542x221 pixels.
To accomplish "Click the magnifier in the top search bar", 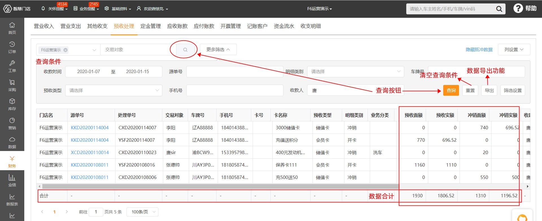I will click(x=499, y=9).
